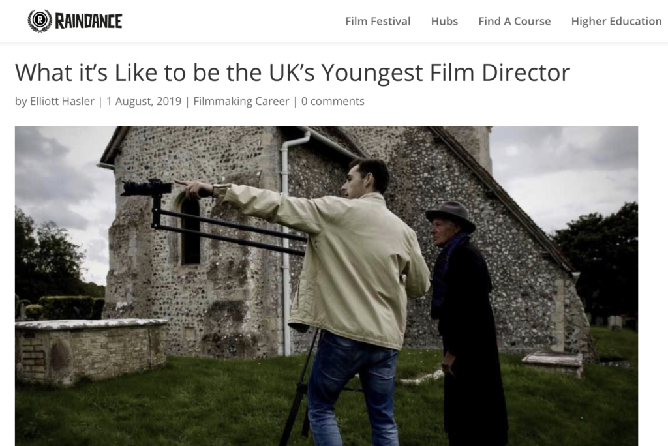668x446 pixels.
Task: Open the Film Festival menu item
Action: click(378, 22)
